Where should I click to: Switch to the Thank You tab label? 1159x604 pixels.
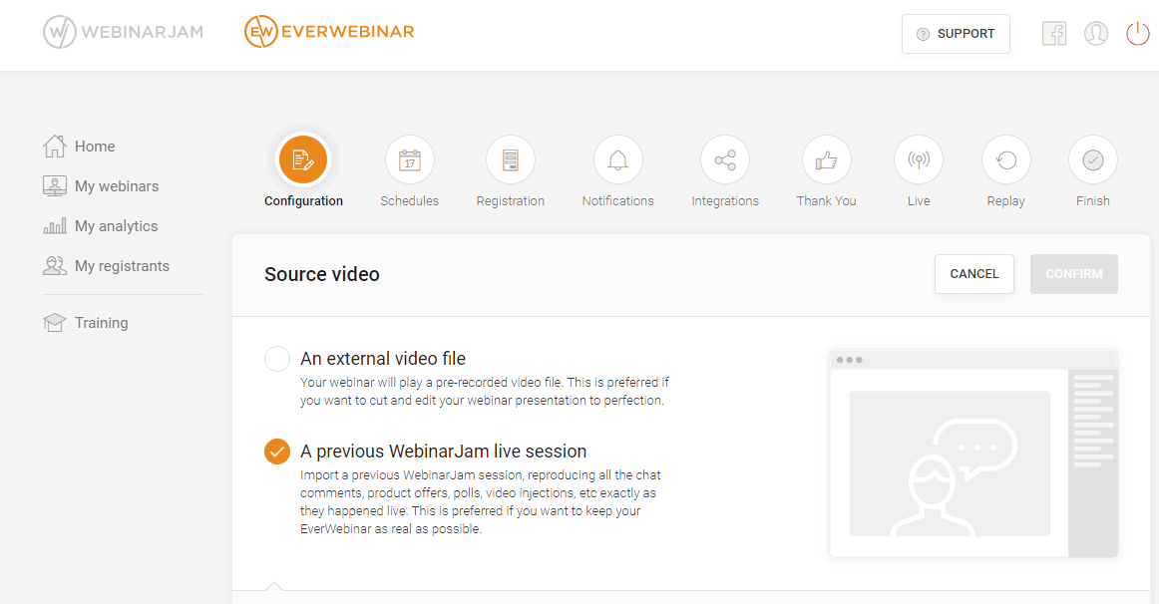[827, 201]
